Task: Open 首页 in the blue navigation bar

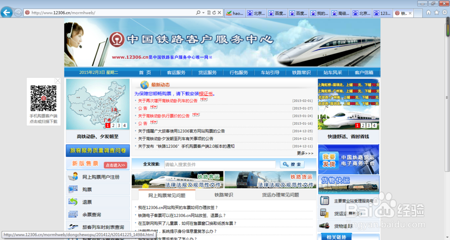Action: click(x=145, y=72)
